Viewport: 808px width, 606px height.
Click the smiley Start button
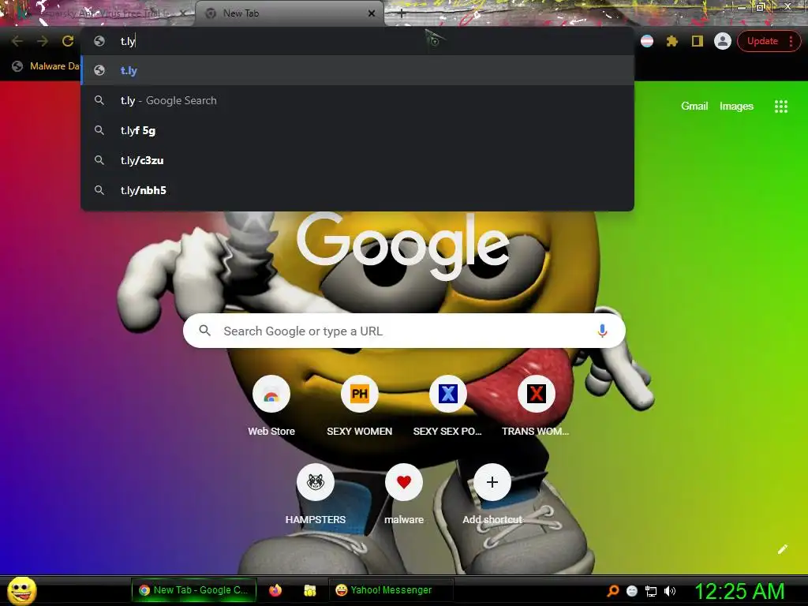[21, 590]
